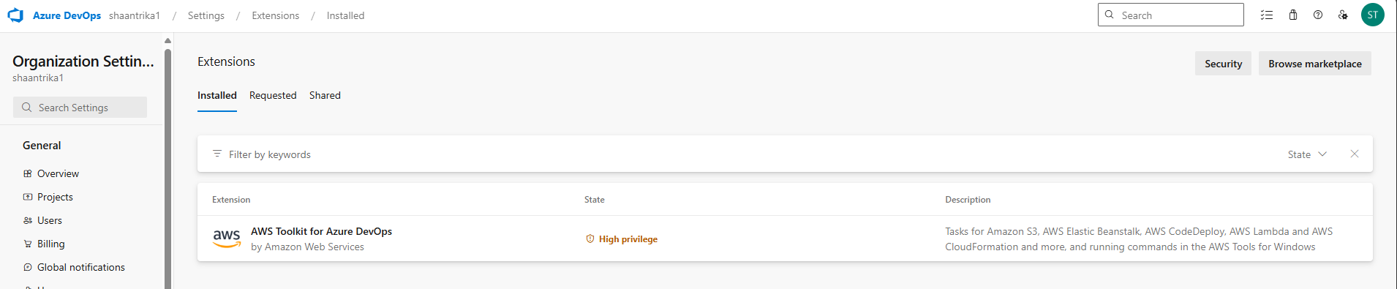
Task: Click the AWS extension logo
Action: [x=227, y=239]
